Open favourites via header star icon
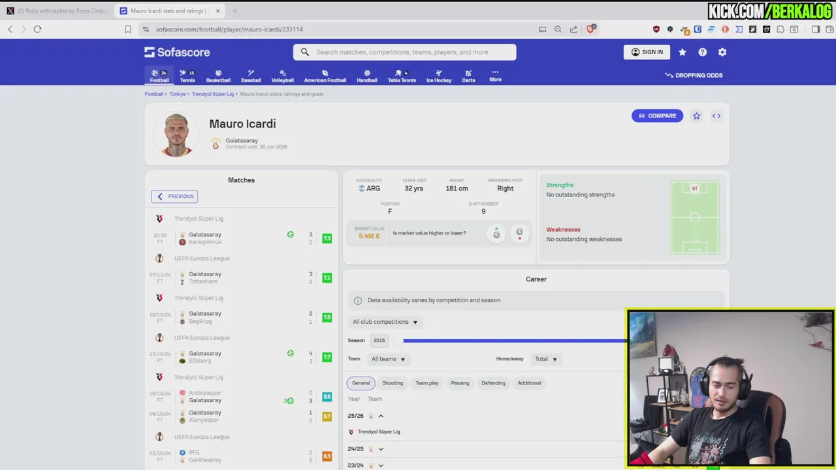The height and width of the screenshot is (470, 836). pos(683,52)
